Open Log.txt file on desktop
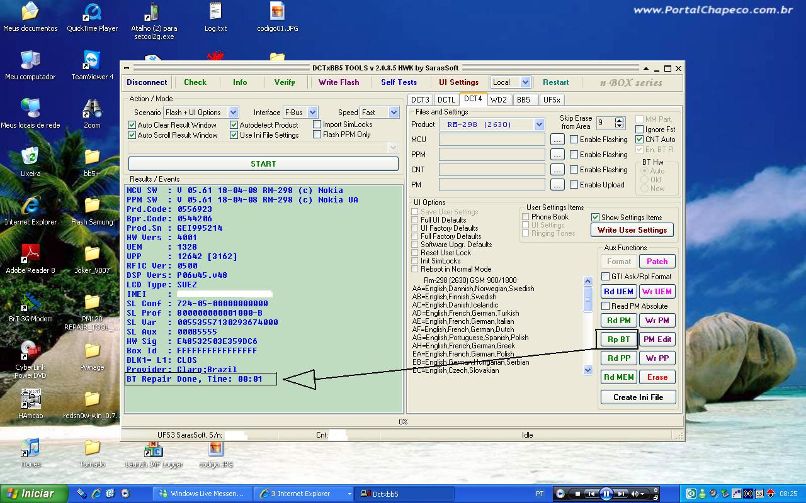The width and height of the screenshot is (806, 503). coord(215,18)
